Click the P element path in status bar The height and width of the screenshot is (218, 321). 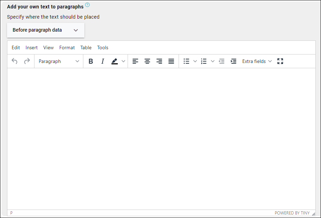tap(11, 213)
